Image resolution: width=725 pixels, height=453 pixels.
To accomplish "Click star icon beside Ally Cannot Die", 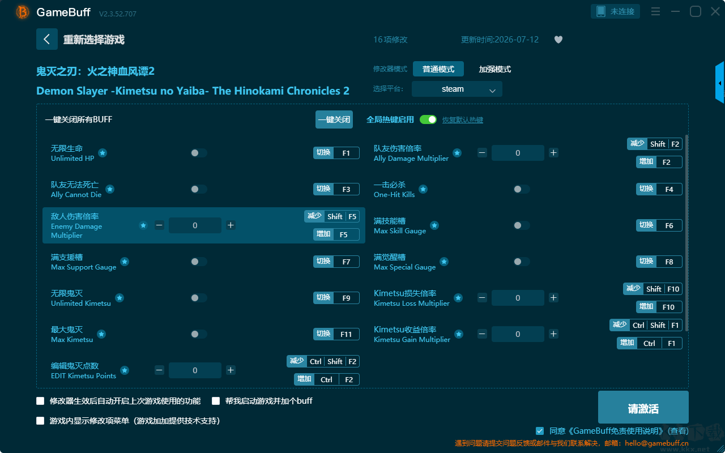I will tap(110, 189).
